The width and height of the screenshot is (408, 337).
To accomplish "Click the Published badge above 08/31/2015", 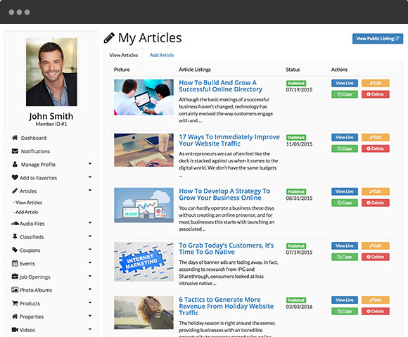I will click(296, 192).
